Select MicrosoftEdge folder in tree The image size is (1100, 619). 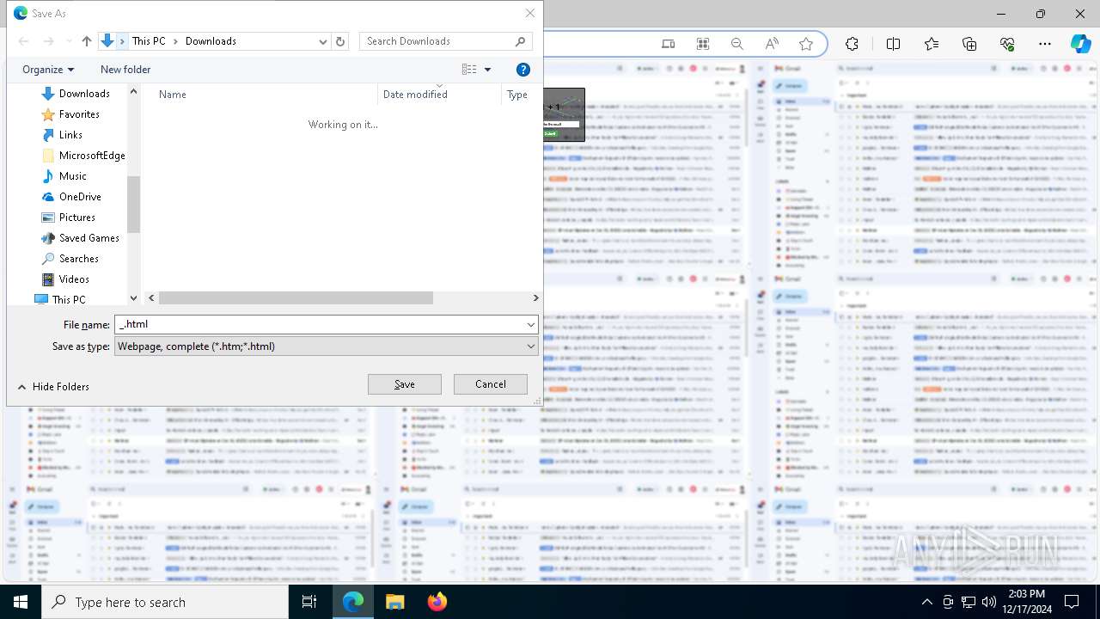[x=92, y=156]
